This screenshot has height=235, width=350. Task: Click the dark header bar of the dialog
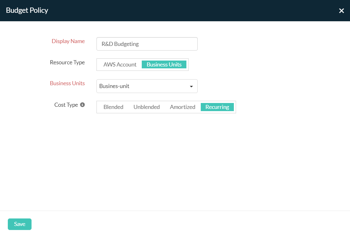[187, 10]
